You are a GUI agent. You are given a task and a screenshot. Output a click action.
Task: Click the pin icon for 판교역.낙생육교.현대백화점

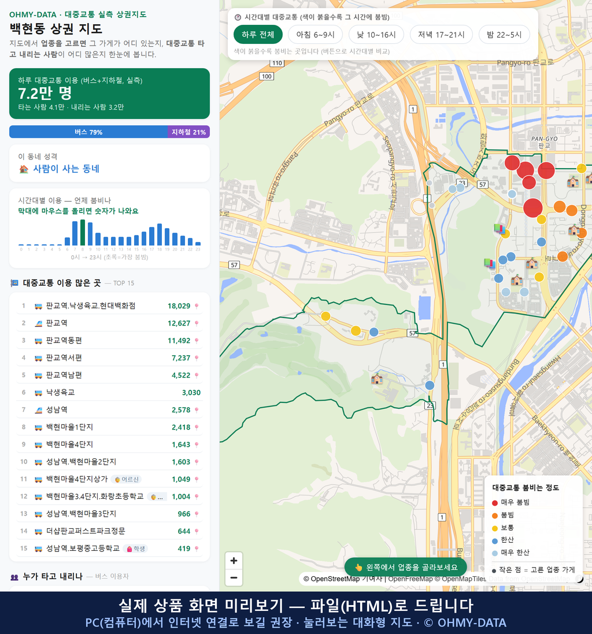(x=197, y=306)
